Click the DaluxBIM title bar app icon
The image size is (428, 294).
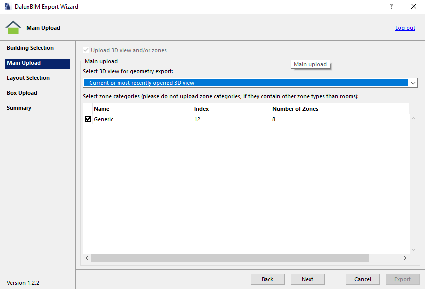[7, 7]
